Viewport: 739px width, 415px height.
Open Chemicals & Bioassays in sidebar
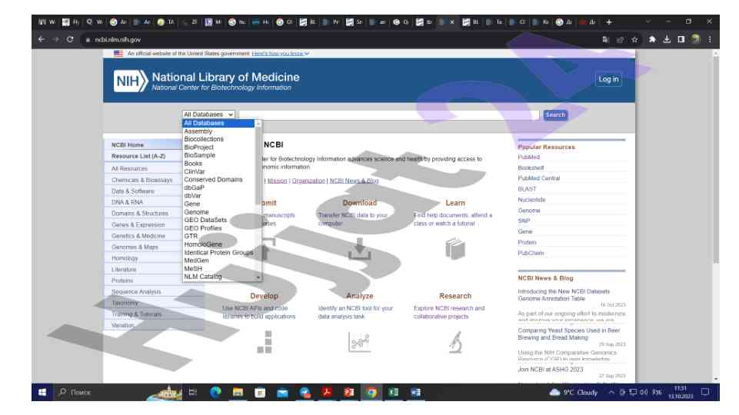[x=143, y=180]
